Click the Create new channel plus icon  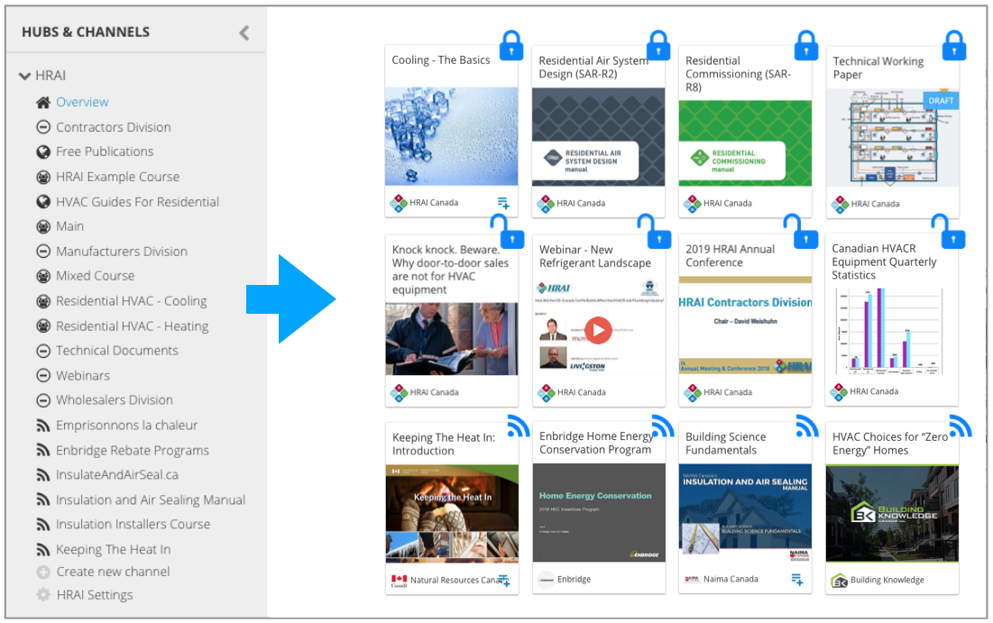(43, 573)
